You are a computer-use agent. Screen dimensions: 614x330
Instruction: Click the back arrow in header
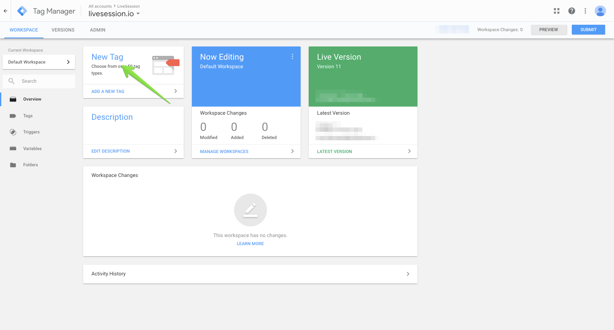point(6,11)
